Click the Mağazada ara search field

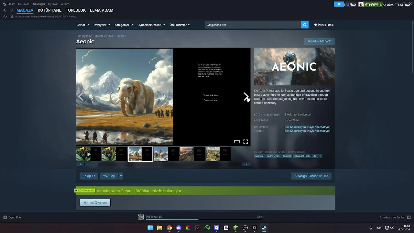pos(253,25)
